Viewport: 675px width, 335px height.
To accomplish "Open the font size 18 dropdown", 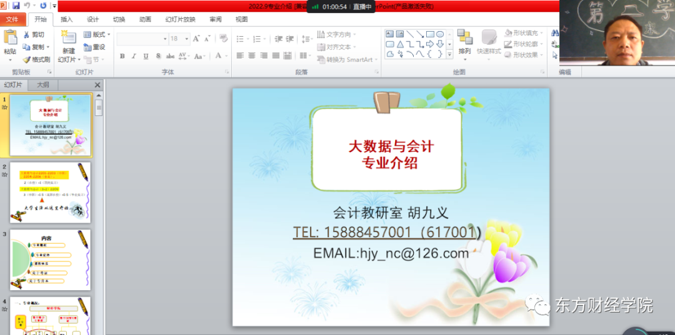I will click(187, 39).
